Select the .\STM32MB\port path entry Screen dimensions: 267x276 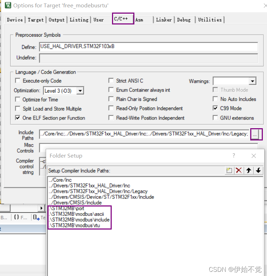(66, 209)
